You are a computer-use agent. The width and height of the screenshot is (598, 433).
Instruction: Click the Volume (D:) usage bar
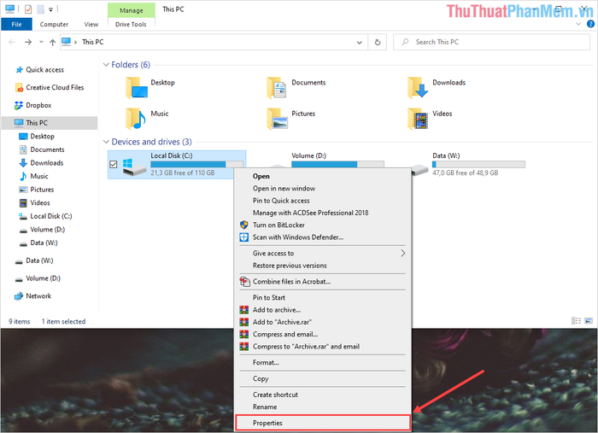point(337,164)
